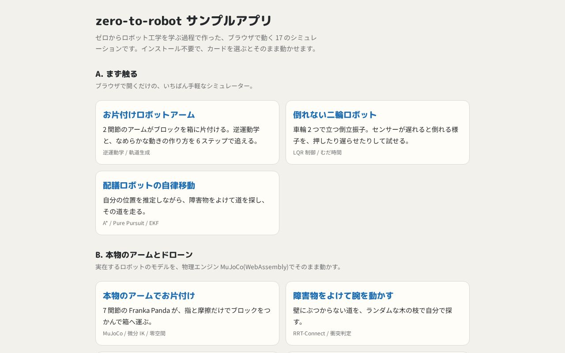Open the お片付けロボットアーム card link
Image resolution: width=565 pixels, height=353 pixels.
click(149, 115)
